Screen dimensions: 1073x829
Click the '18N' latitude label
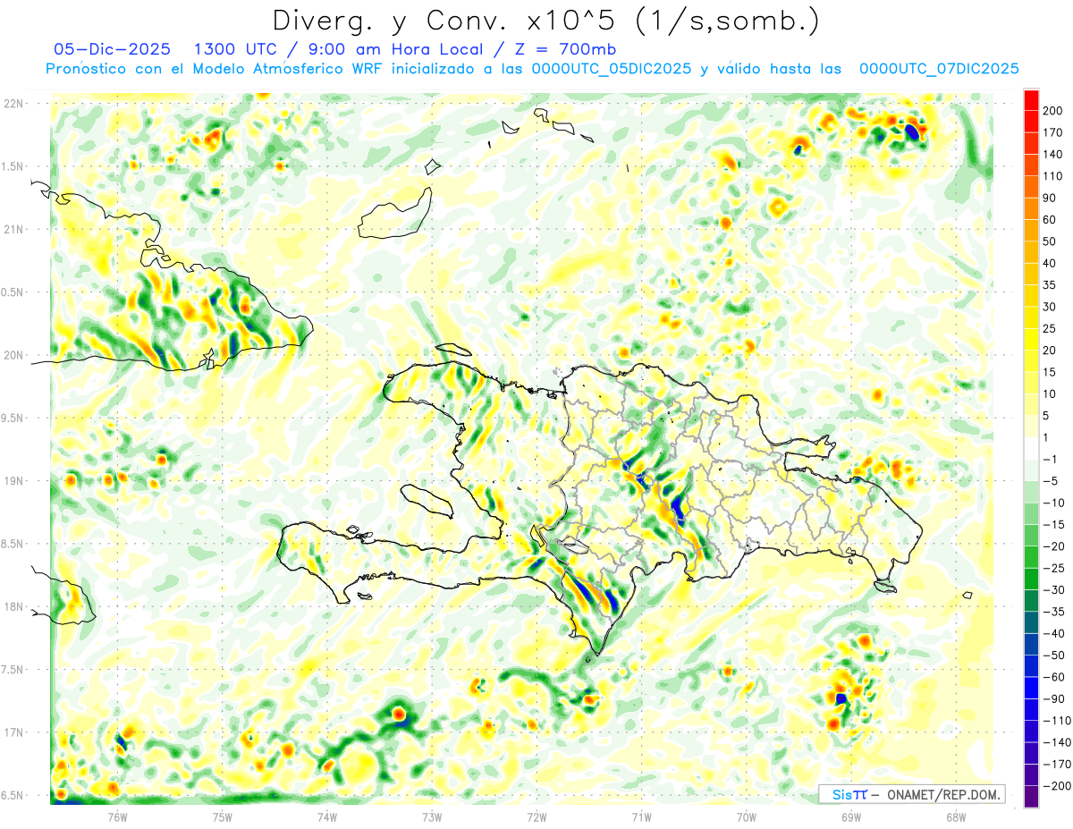tap(14, 607)
